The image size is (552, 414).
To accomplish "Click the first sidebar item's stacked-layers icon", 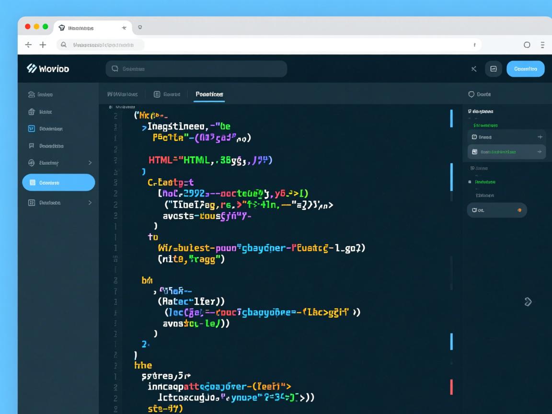I will click(32, 94).
